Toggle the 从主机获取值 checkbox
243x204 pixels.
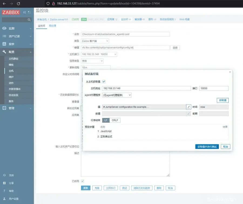104,81
